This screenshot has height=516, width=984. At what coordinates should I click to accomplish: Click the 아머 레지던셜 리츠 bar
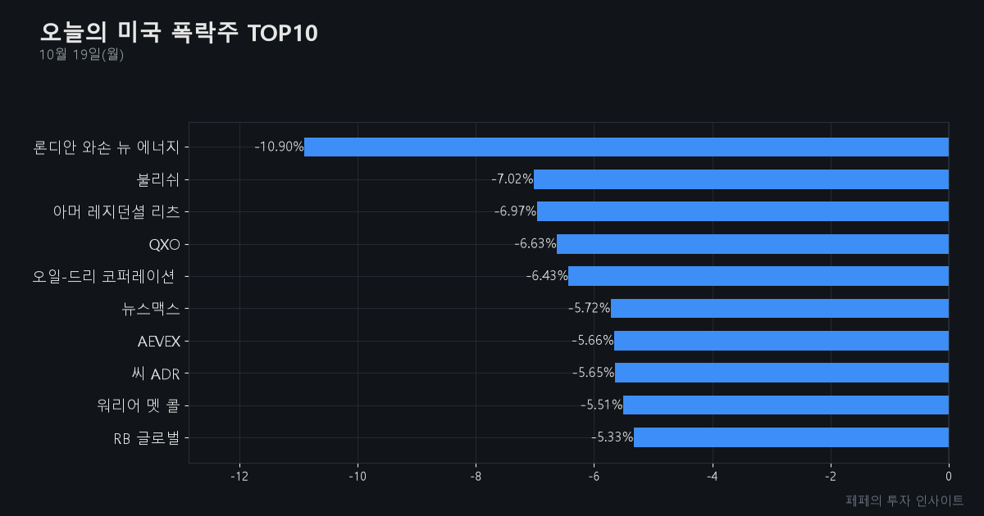pyautogui.click(x=743, y=211)
